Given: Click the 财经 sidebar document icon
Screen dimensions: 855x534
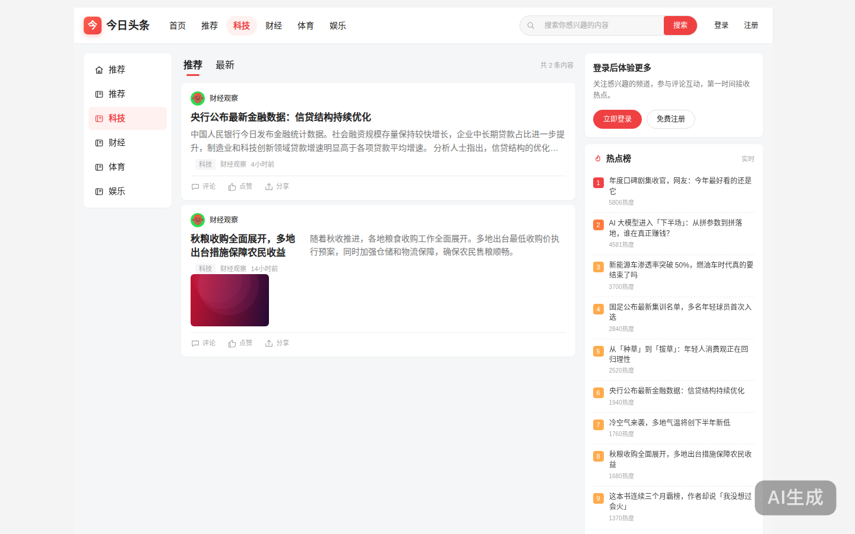Looking at the screenshot, I should point(99,143).
